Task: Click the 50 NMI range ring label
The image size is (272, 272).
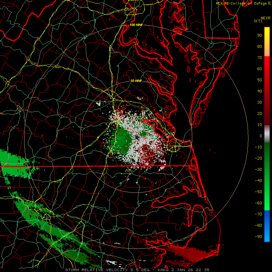Action: point(136,81)
